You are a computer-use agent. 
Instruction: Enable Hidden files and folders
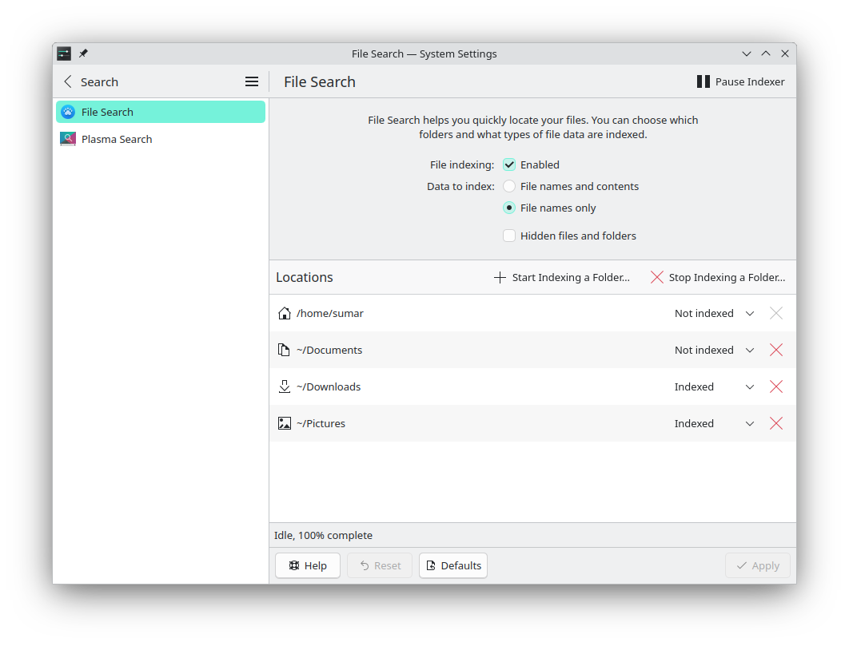tap(509, 236)
